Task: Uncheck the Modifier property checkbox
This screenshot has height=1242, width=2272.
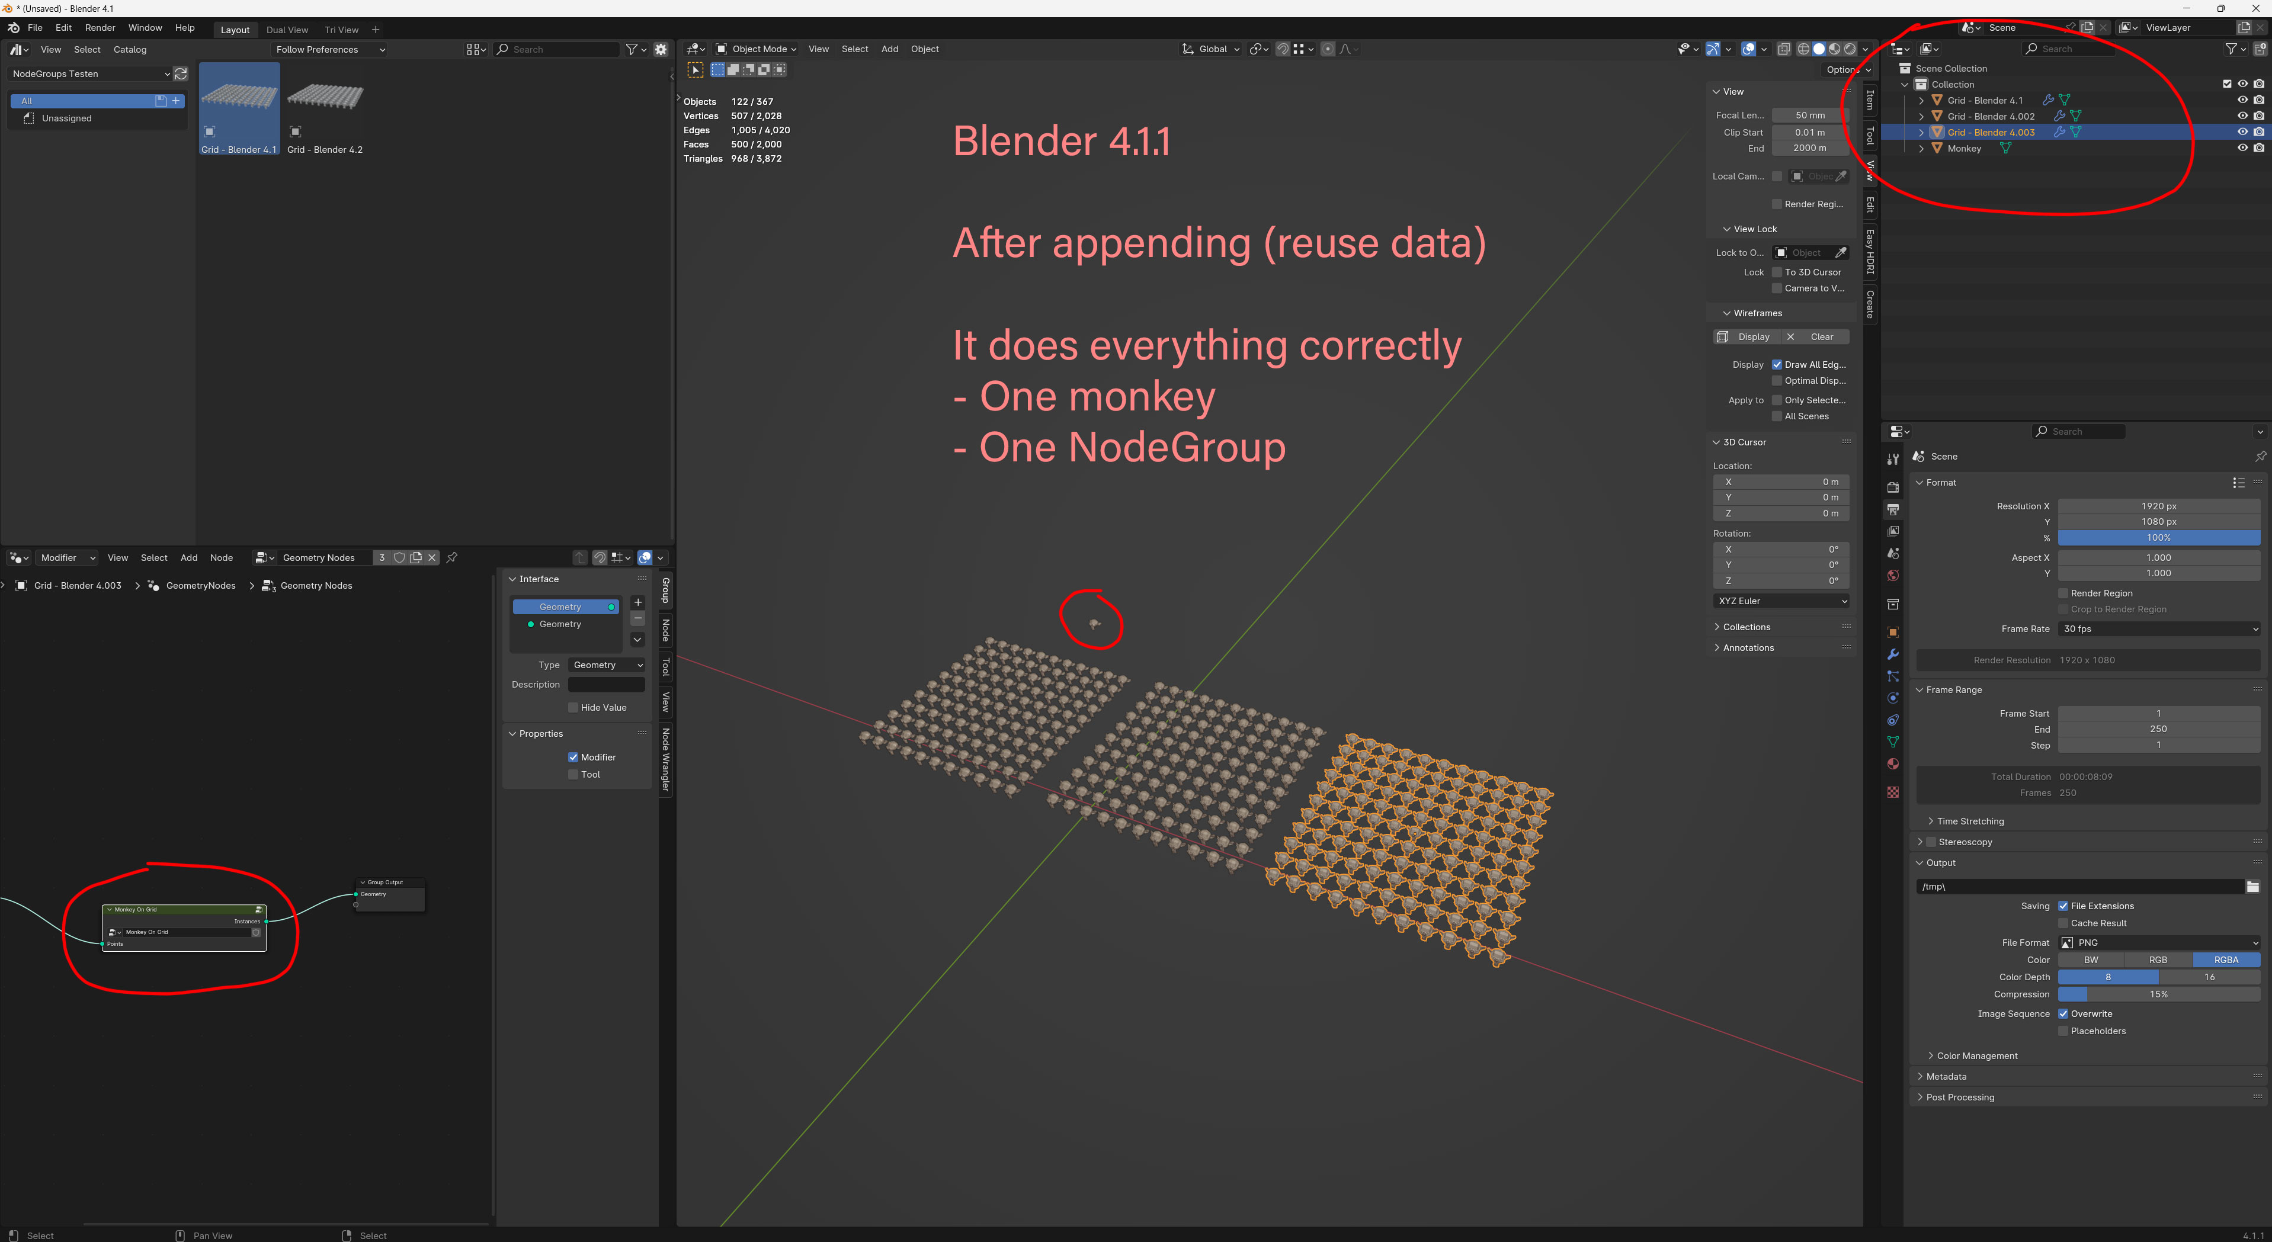Action: click(x=573, y=757)
